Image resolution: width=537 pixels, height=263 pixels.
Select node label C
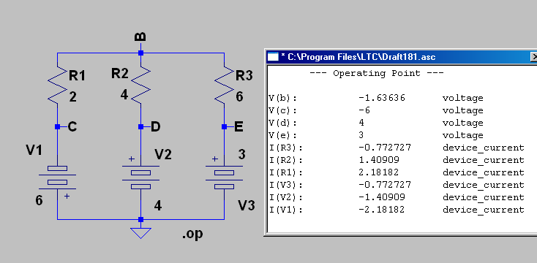[x=72, y=127]
